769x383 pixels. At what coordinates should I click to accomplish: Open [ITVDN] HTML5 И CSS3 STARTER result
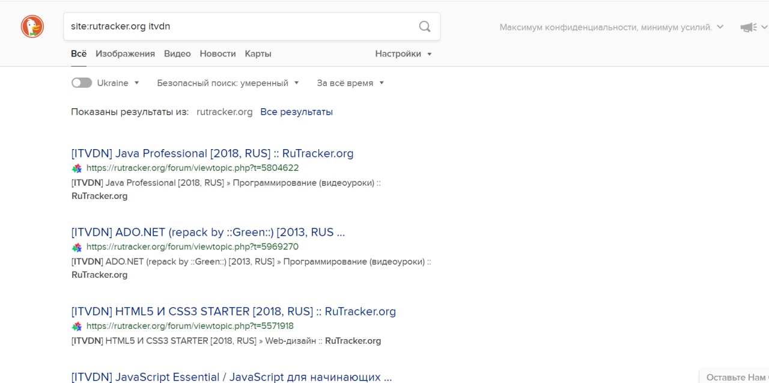pyautogui.click(x=233, y=311)
